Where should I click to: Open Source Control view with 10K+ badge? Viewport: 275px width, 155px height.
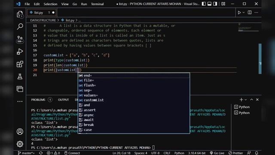coord(20,39)
